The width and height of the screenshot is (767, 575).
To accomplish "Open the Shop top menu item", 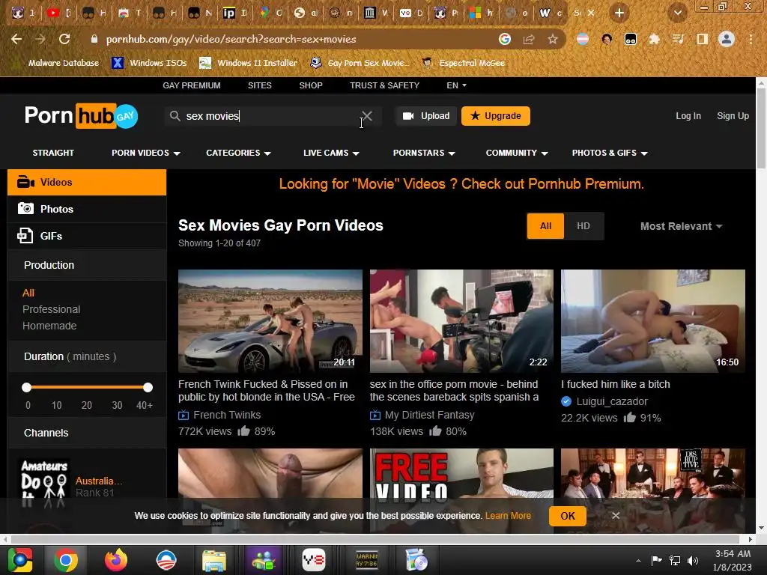I will coord(311,85).
